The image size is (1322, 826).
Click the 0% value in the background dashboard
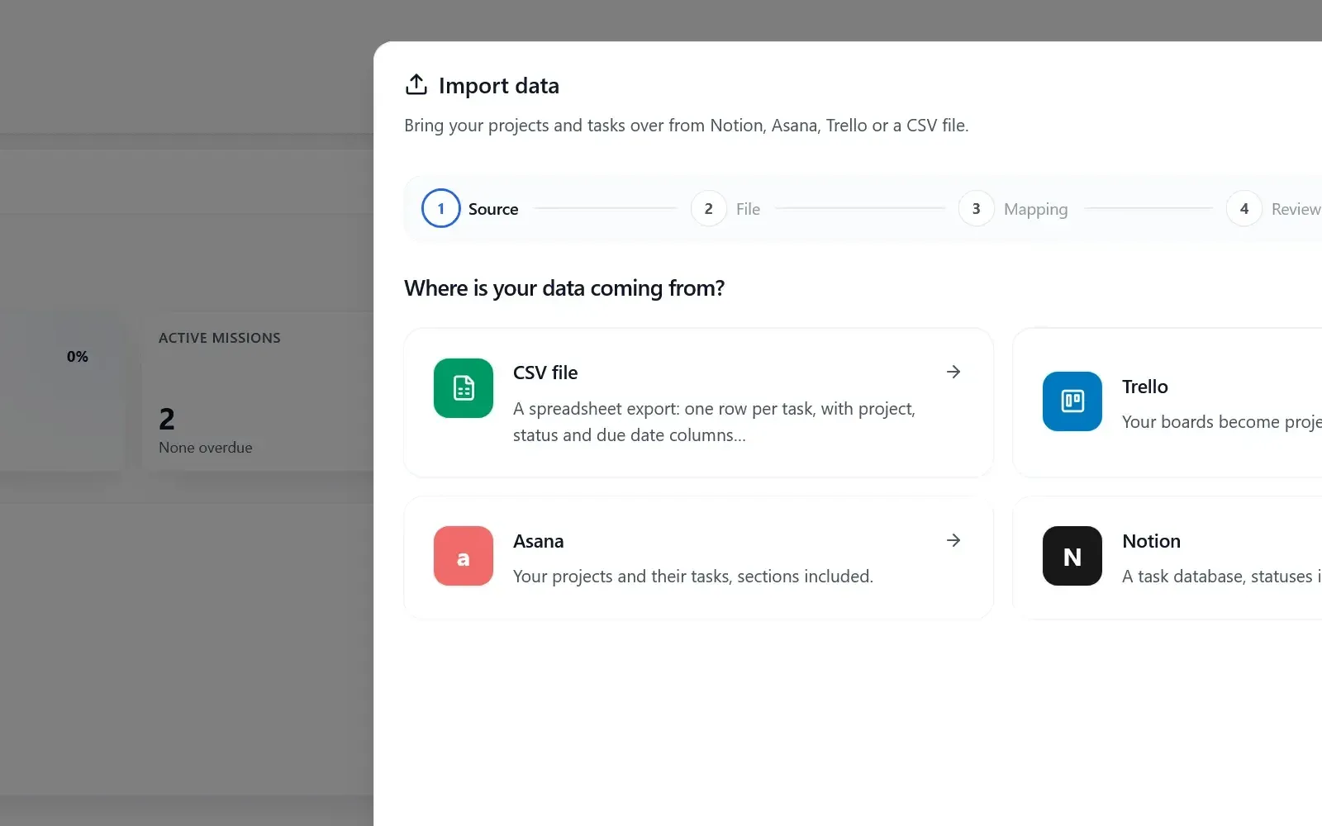[78, 357]
